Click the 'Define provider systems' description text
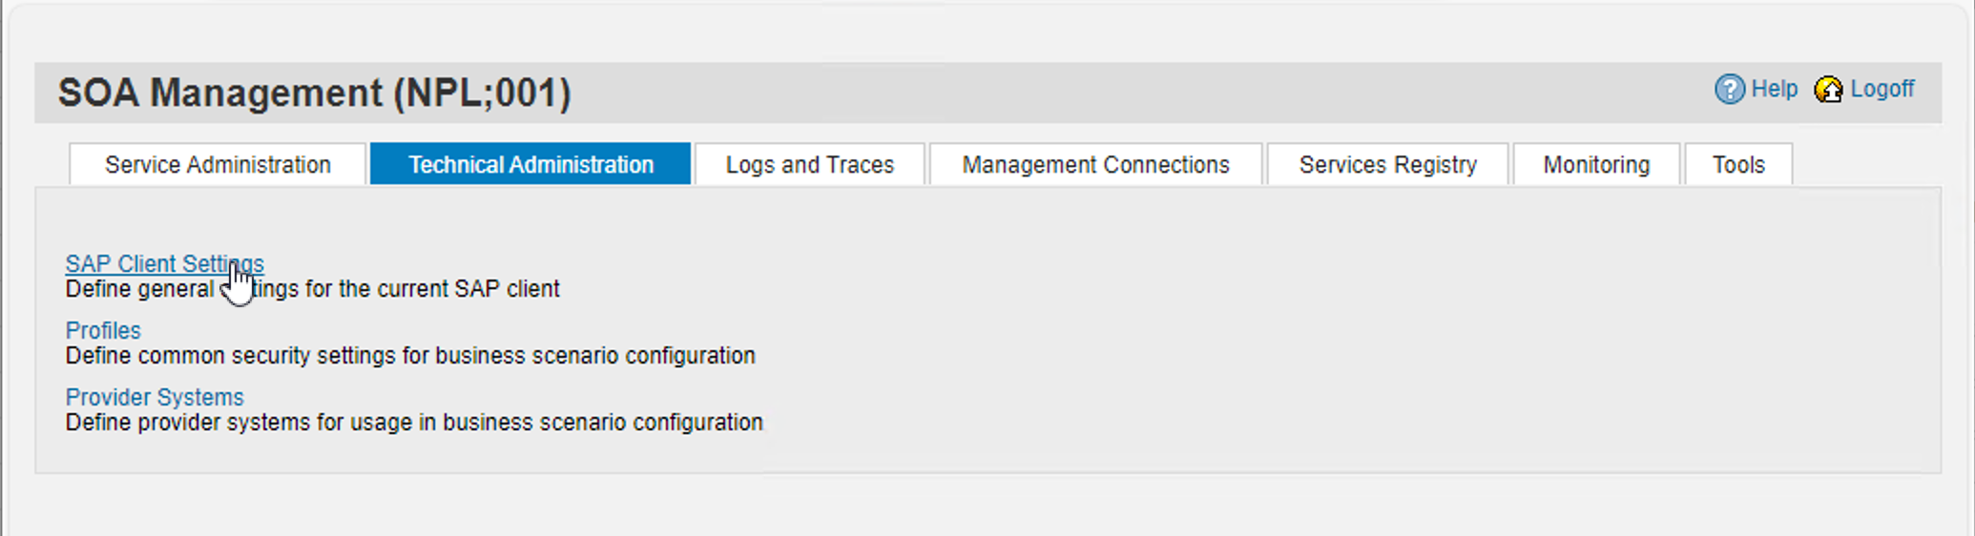The image size is (1975, 536). [x=414, y=423]
